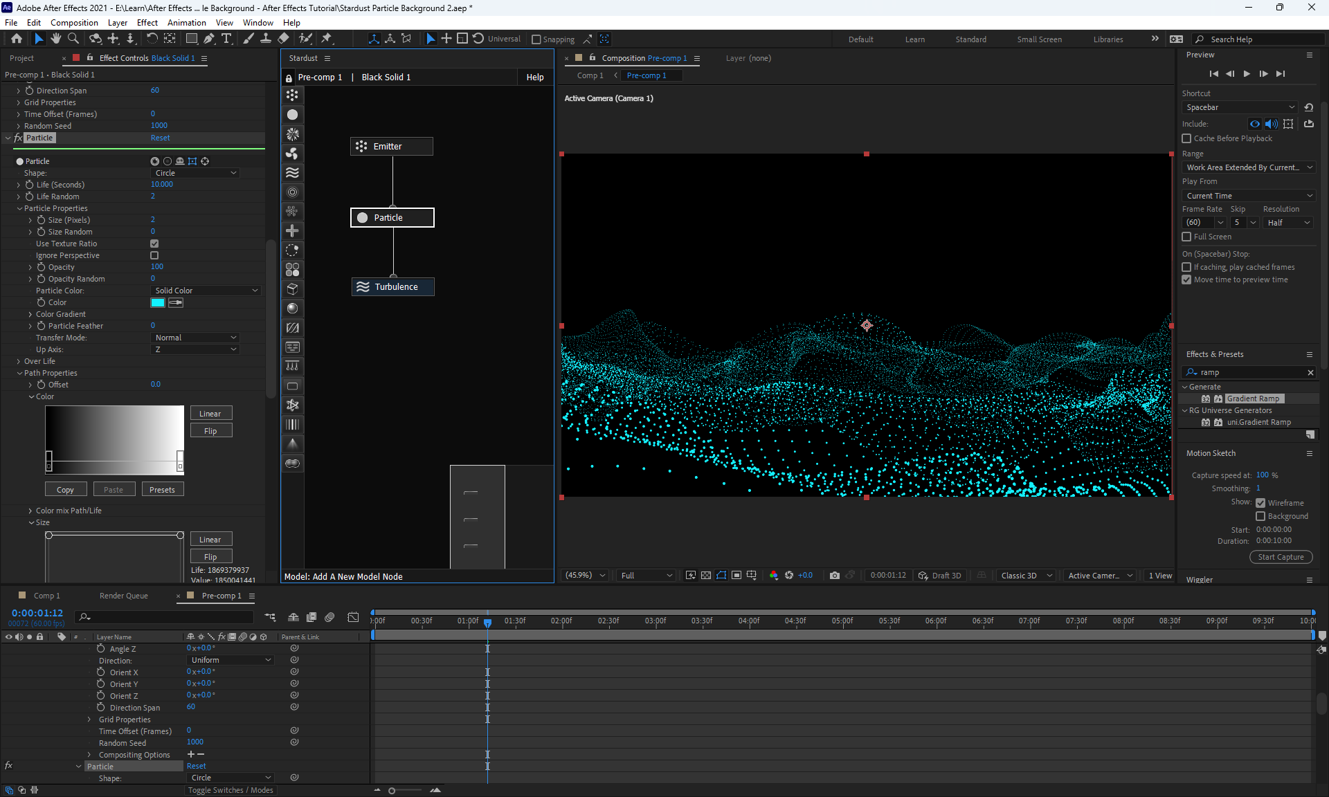The image size is (1329, 797).
Task: Disable Wireframe checkbox in Motion Sketch
Action: coord(1260,503)
